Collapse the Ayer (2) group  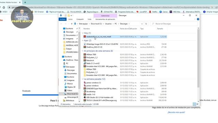[x=83, y=40]
